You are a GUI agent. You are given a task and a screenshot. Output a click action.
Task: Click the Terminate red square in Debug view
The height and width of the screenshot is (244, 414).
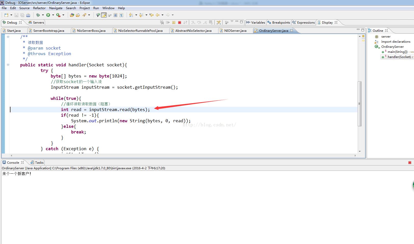coord(179,22)
